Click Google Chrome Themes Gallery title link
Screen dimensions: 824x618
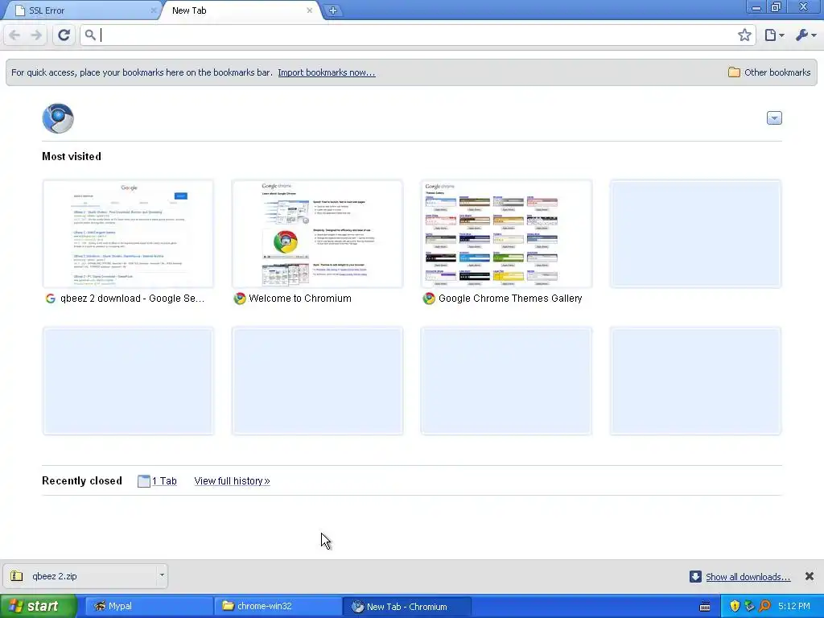tap(510, 299)
